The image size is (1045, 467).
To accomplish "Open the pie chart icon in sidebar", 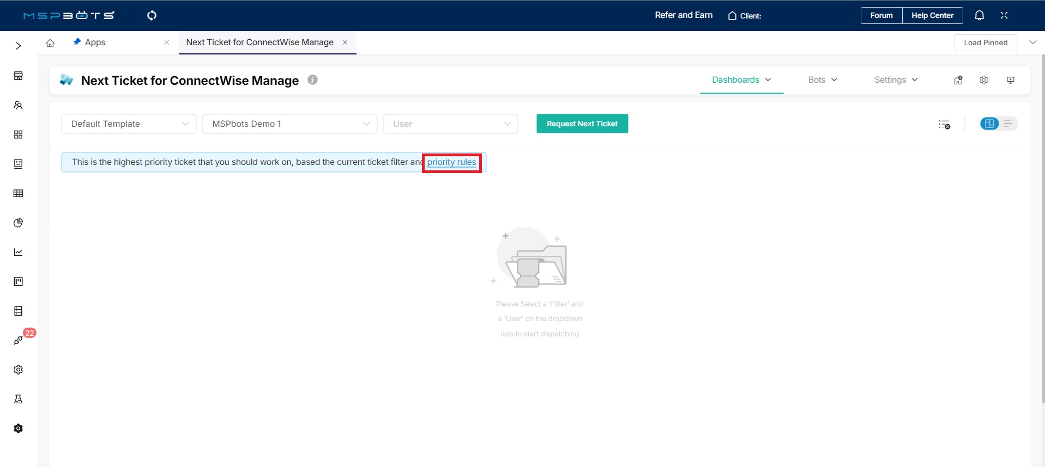I will tap(19, 223).
